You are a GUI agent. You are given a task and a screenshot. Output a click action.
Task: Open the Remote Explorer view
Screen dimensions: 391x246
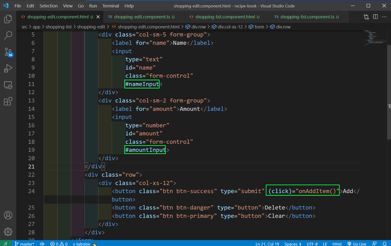tap(8, 85)
